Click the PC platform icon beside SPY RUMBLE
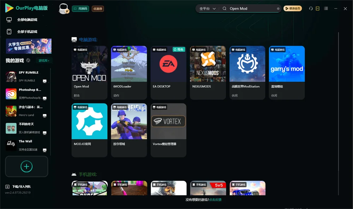This screenshot has width=353, height=209. [44, 81]
